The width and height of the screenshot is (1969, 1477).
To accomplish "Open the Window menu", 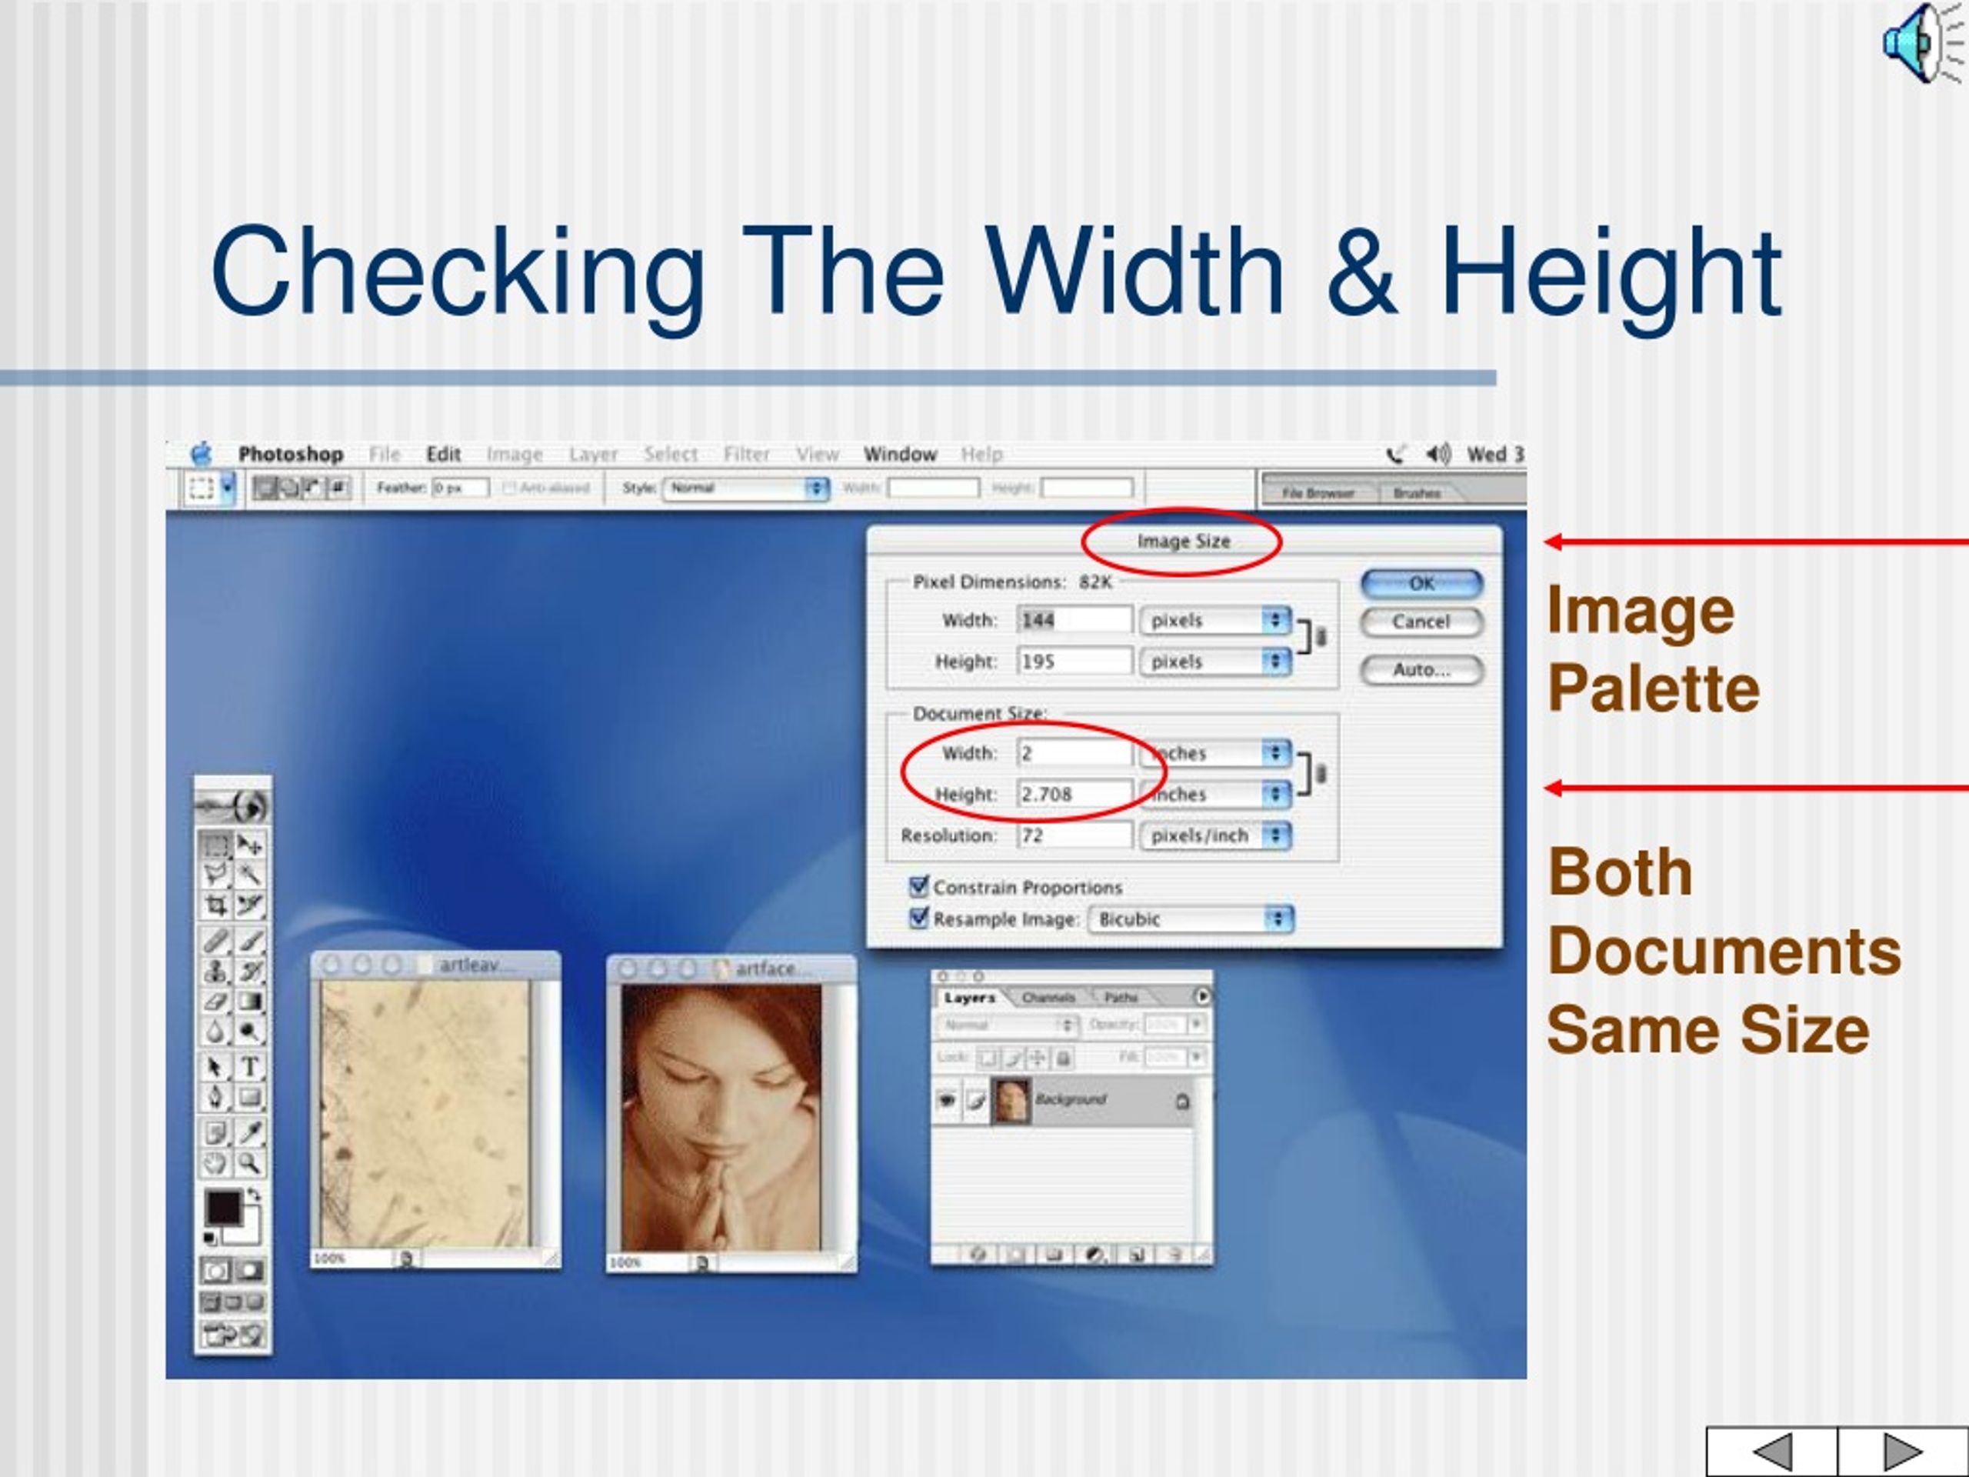I will [900, 454].
